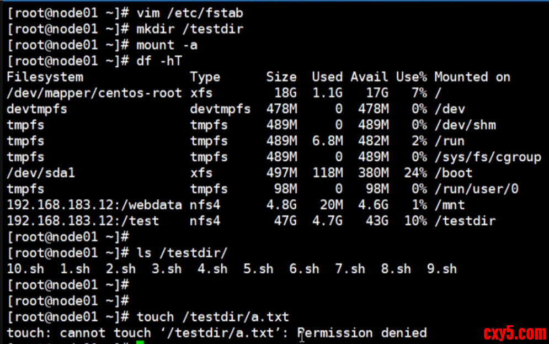Viewport: 549px width, 344px height.
Task: Click the 'mount -a' command text
Action: pyautogui.click(x=167, y=45)
